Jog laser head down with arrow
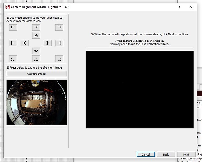 [x=36, y=51]
